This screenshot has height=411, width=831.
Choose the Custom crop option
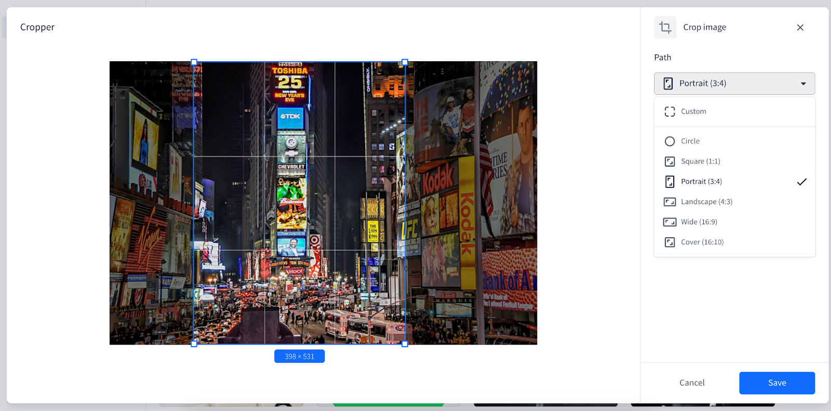click(734, 112)
